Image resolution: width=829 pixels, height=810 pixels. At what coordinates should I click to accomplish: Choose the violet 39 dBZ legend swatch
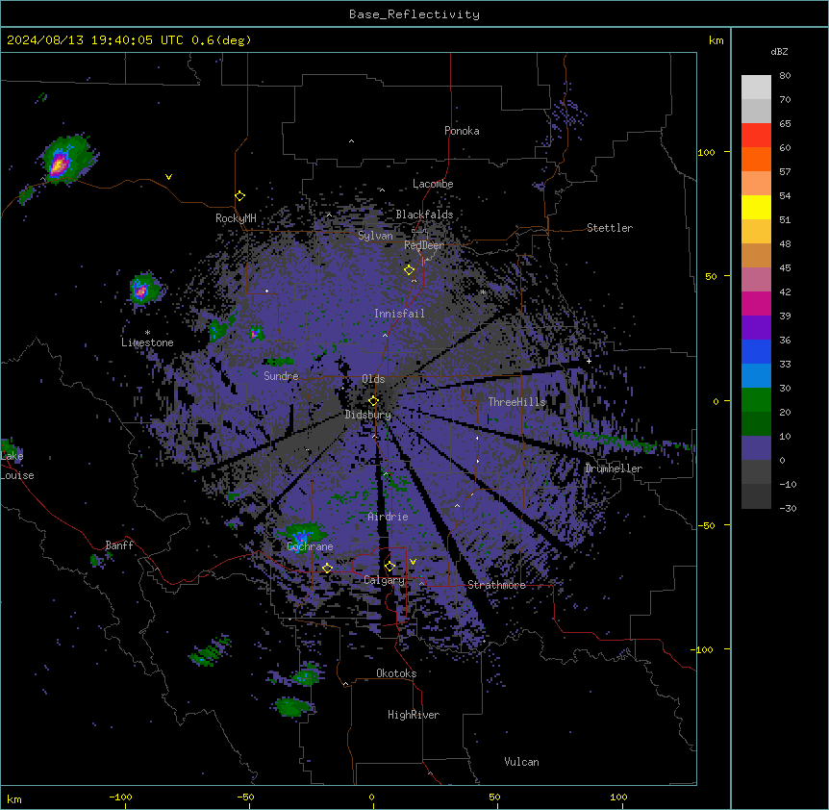(x=756, y=328)
